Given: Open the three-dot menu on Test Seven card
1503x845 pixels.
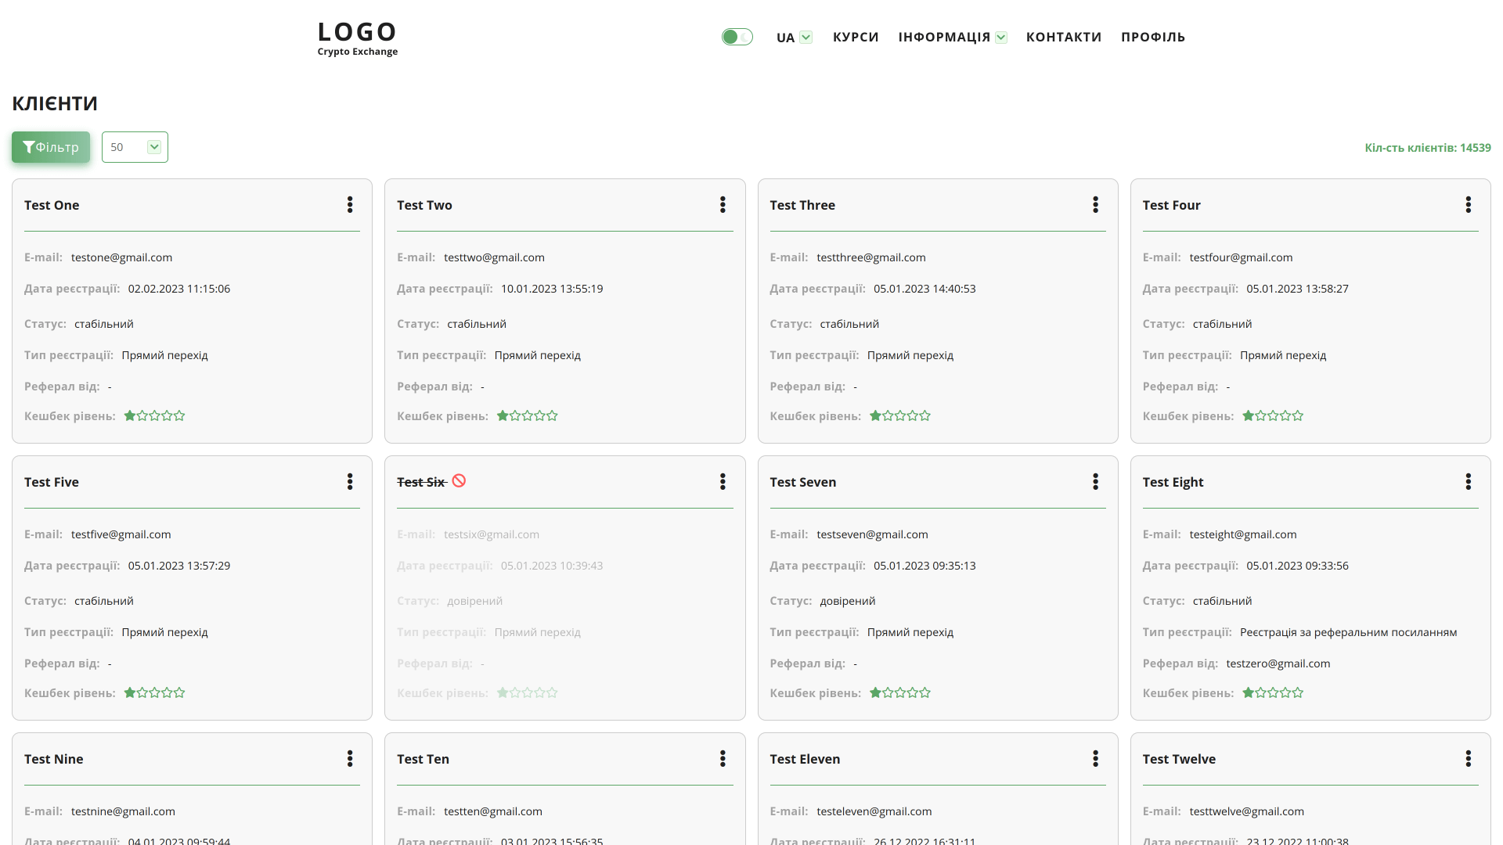Looking at the screenshot, I should 1095,482.
